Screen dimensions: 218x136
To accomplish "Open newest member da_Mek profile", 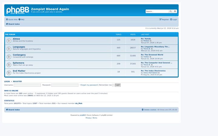I will point(79,103).
